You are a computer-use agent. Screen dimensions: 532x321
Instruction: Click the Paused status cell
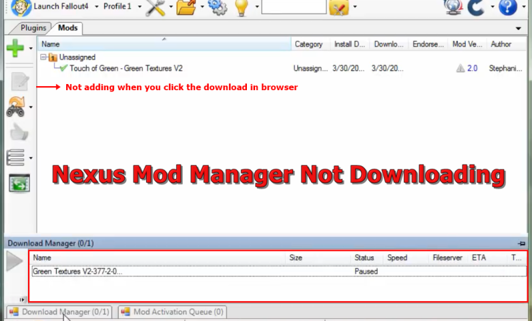(x=366, y=271)
